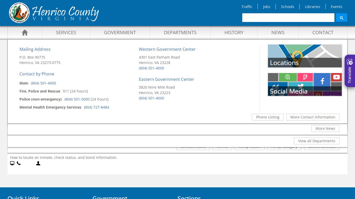355x199 pixels.
Task: Open the Contact menu
Action: coord(323,32)
